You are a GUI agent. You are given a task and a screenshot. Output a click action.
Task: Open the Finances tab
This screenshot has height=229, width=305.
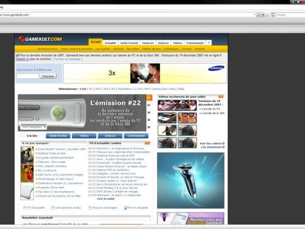(x=148, y=43)
